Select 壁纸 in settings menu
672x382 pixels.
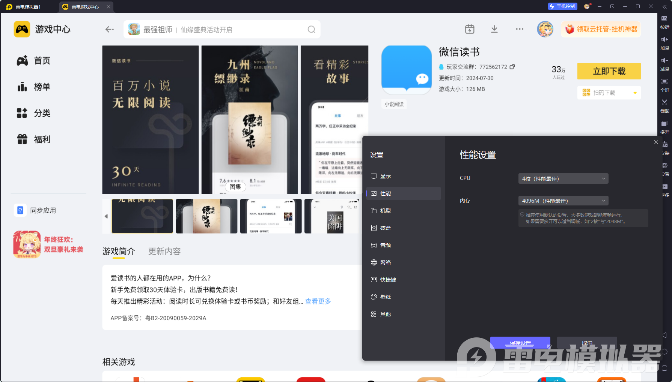tap(404, 297)
